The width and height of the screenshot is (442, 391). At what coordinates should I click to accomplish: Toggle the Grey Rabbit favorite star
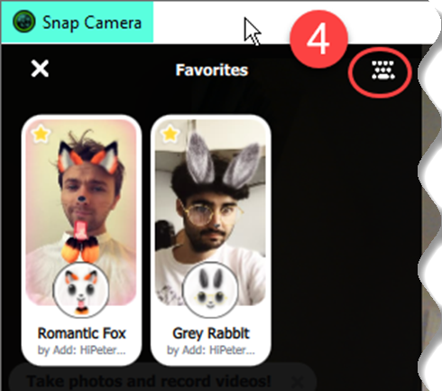pos(170,134)
